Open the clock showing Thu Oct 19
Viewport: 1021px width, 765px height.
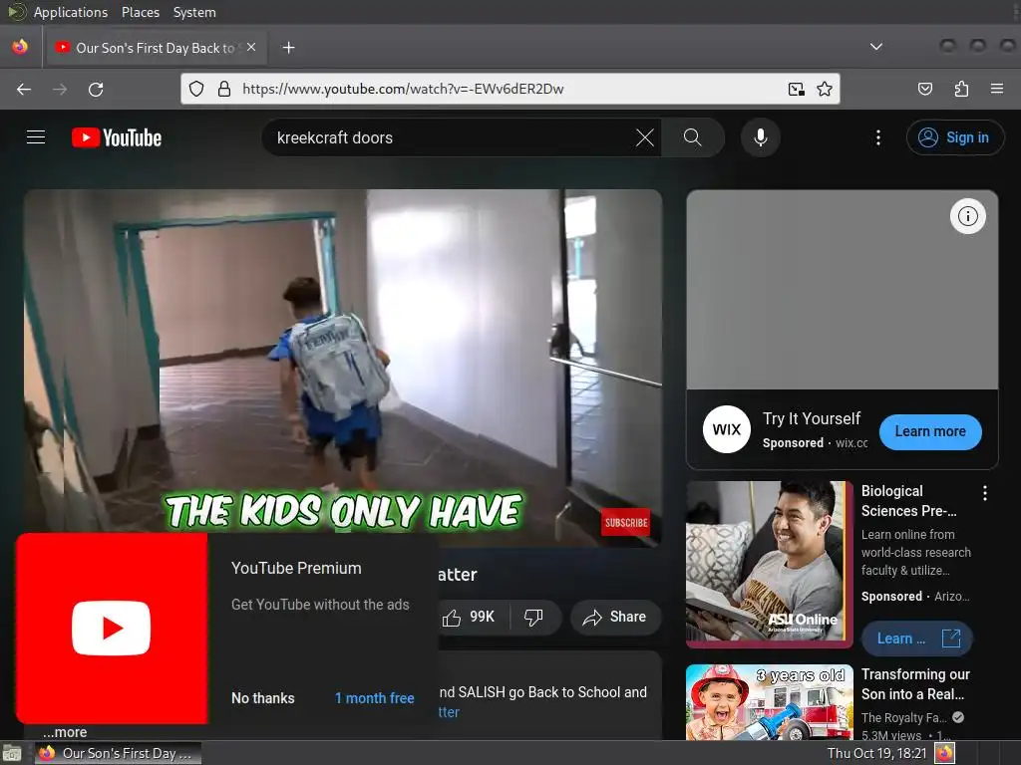click(x=876, y=753)
